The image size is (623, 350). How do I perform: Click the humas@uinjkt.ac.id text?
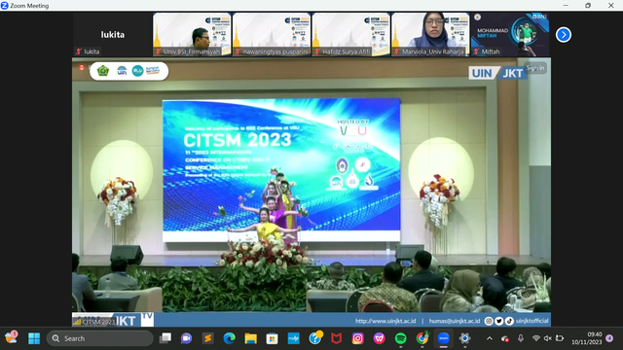(455, 321)
